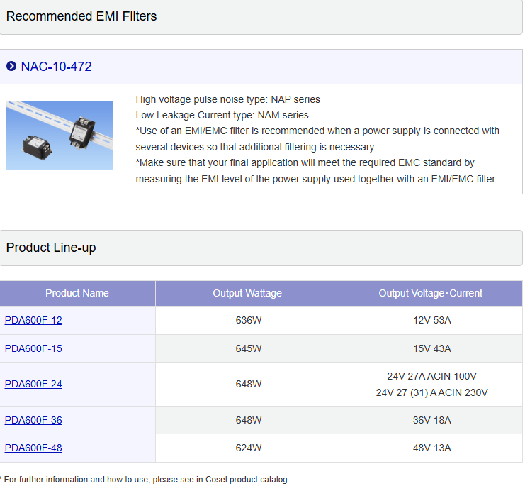Click the Output Wattage column header
Image resolution: width=525 pixels, height=491 pixels.
click(247, 293)
